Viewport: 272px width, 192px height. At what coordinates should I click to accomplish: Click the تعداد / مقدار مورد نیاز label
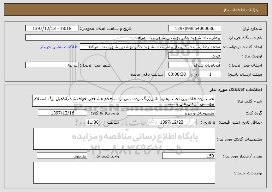(x=242, y=156)
